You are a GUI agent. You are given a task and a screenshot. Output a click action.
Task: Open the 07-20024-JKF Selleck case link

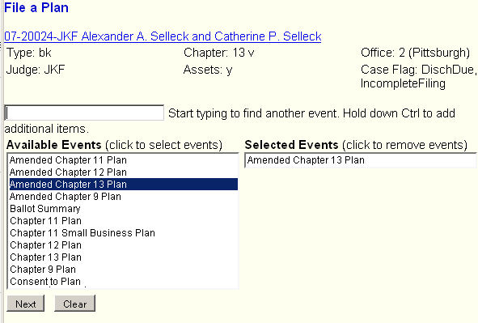163,36
